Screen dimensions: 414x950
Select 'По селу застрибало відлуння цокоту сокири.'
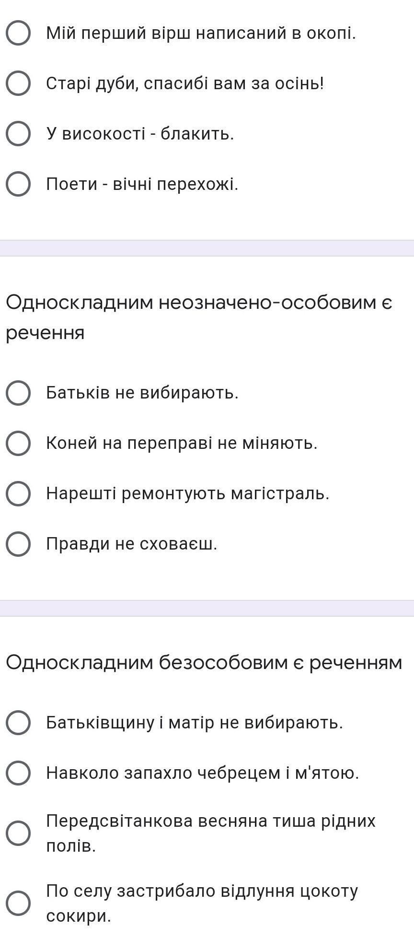(x=18, y=903)
